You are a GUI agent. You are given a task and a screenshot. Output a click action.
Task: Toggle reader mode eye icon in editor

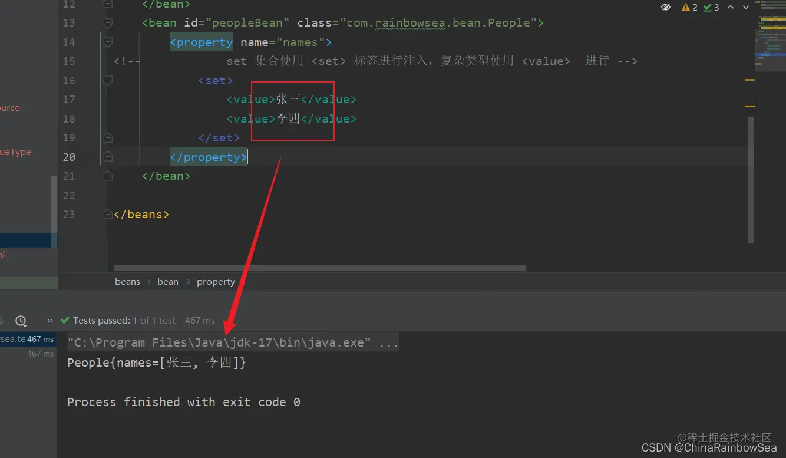666,7
